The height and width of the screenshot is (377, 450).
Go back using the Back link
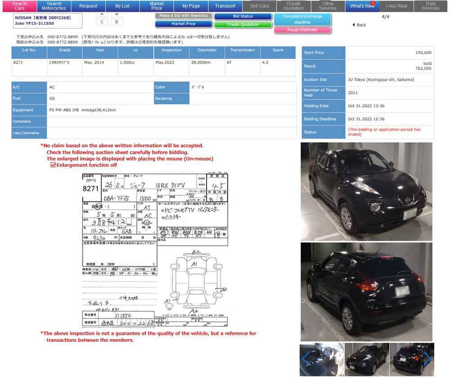[359, 25]
